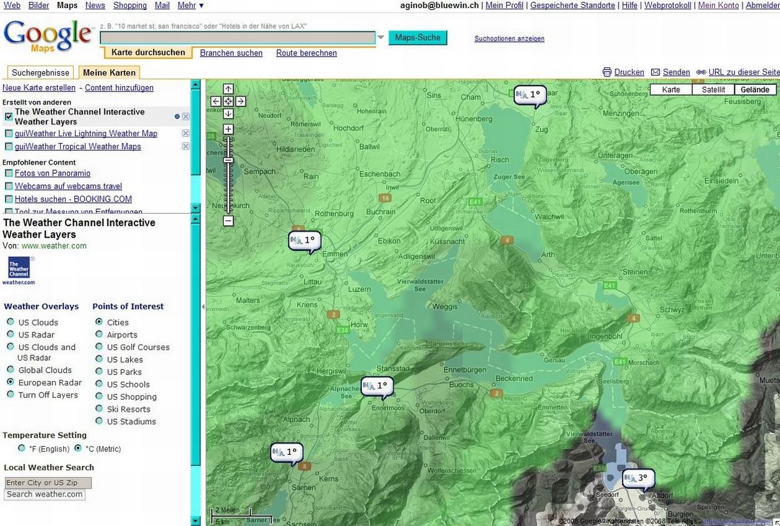
Task: Pan the map right with the arrow control
Action: 241,101
